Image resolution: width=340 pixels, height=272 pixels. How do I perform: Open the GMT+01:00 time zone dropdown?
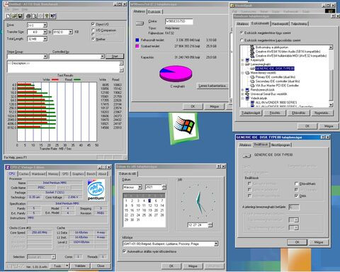click(x=216, y=244)
